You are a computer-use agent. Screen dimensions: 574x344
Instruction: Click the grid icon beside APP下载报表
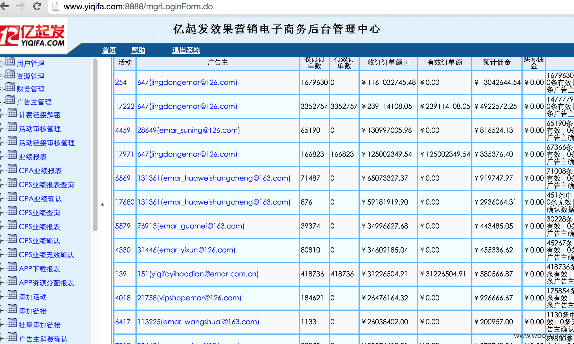(12, 267)
